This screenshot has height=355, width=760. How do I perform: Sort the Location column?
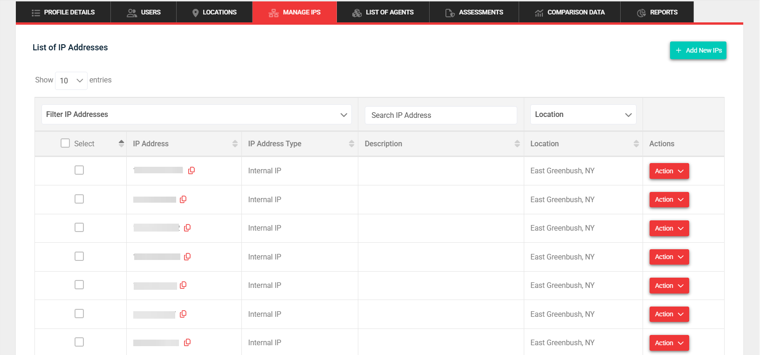pyautogui.click(x=636, y=143)
